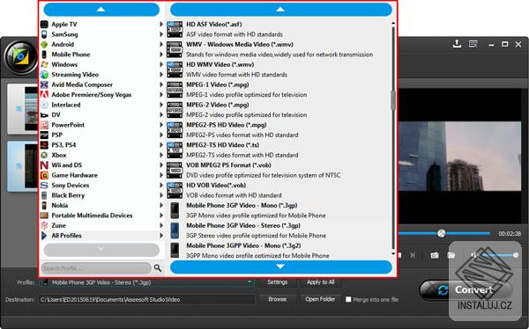Take a snapshot with camera icon
Screen dimensions: 529x329
coord(435,256)
